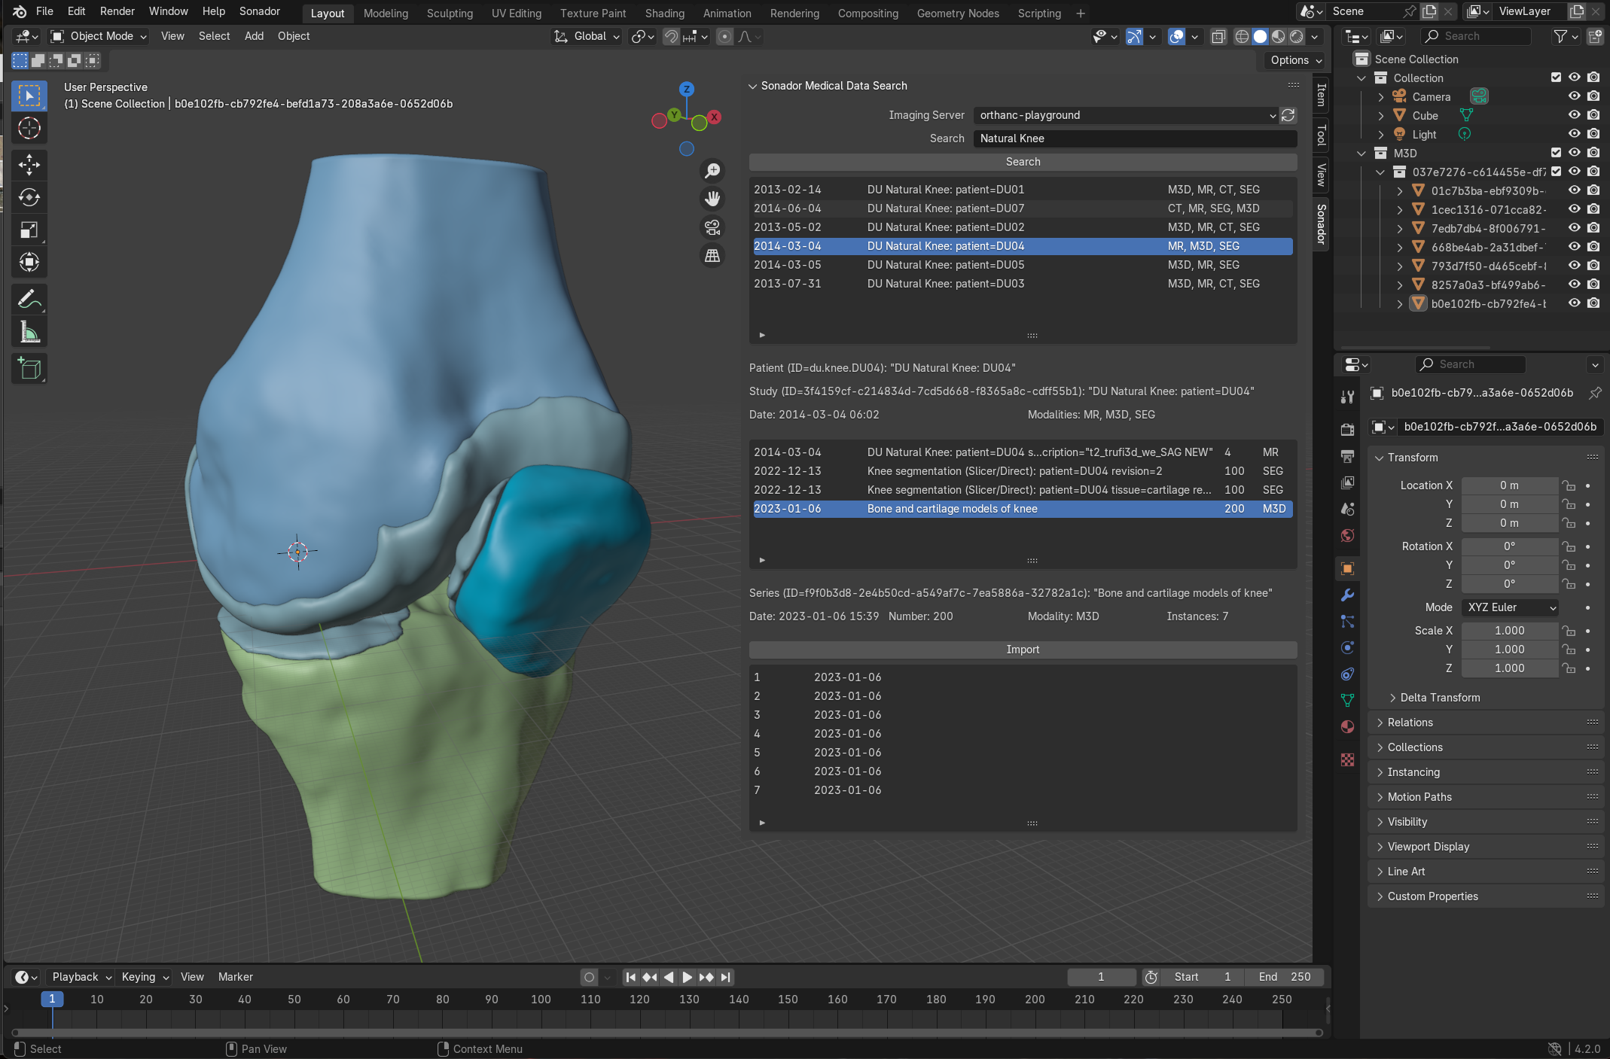The width and height of the screenshot is (1610, 1059).
Task: Open the Playback popover
Action: 81,977
